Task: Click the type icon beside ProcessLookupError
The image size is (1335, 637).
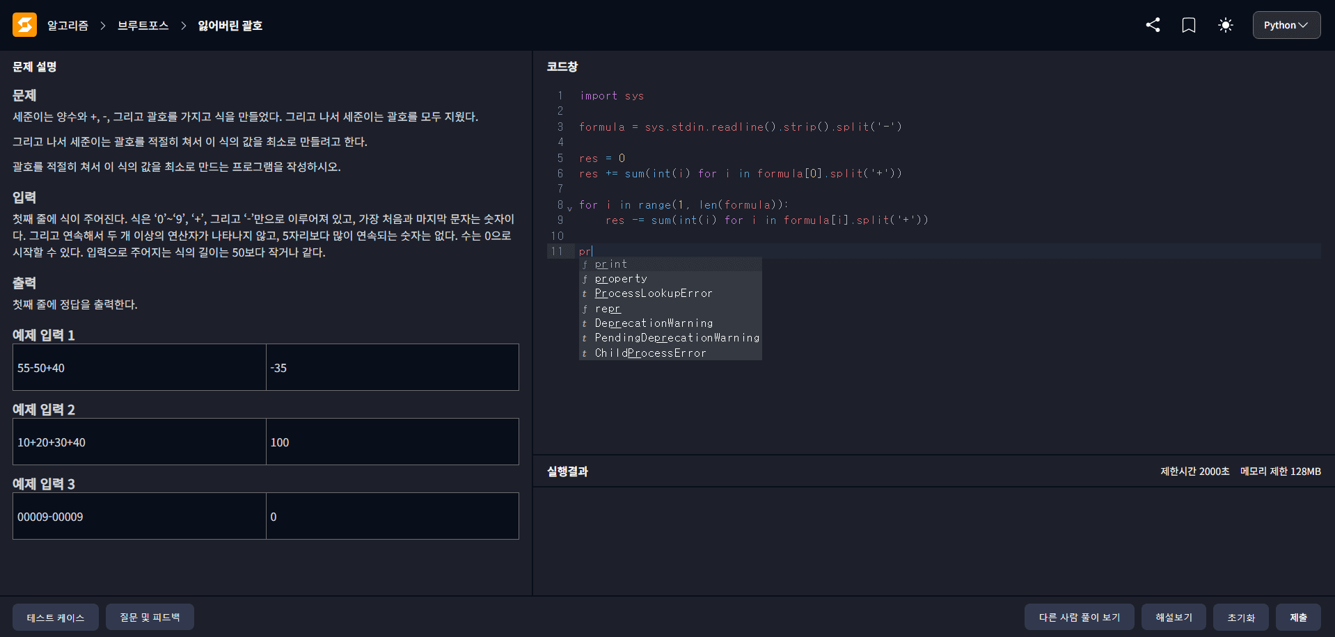Action: pyautogui.click(x=585, y=293)
